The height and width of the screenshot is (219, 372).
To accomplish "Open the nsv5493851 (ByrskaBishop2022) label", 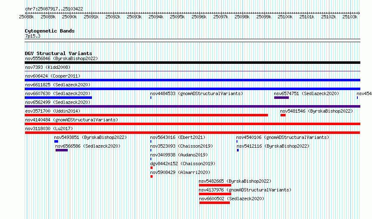I will click(x=90, y=137).
